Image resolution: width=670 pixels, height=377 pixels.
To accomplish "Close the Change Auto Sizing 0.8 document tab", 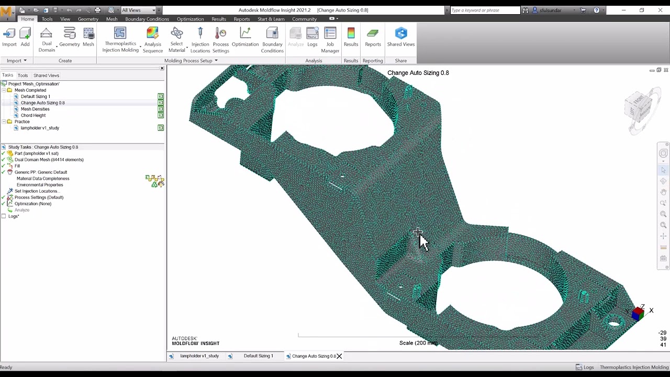I will coord(339,356).
